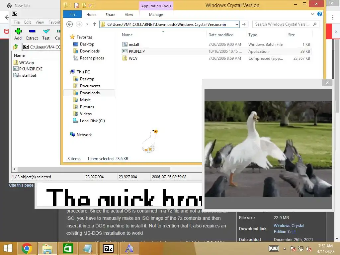340x255 pixels.
Task: Click the touch keyboard tray icon
Action: (x=274, y=248)
